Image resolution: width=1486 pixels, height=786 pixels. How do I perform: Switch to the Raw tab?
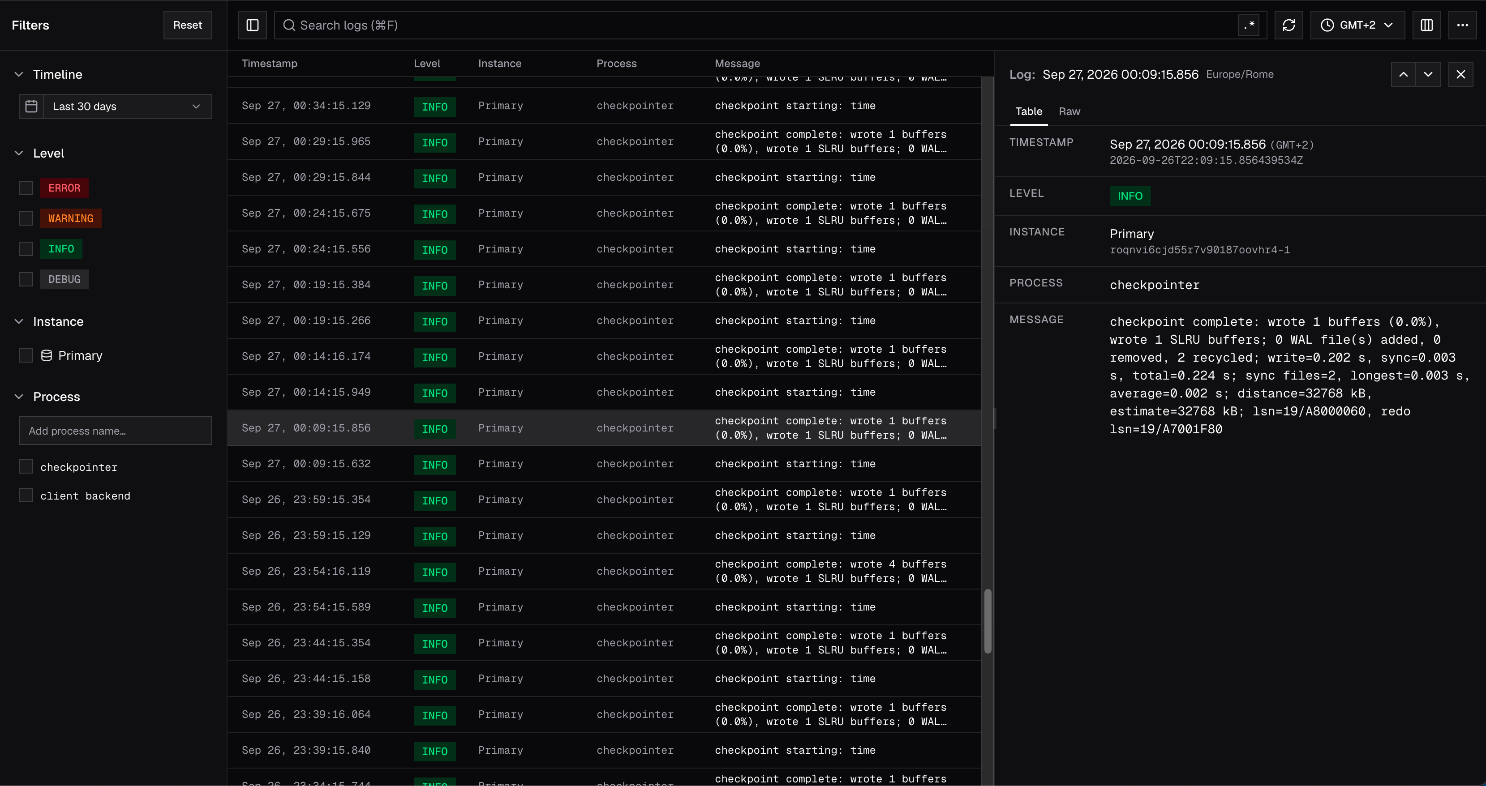pyautogui.click(x=1069, y=111)
